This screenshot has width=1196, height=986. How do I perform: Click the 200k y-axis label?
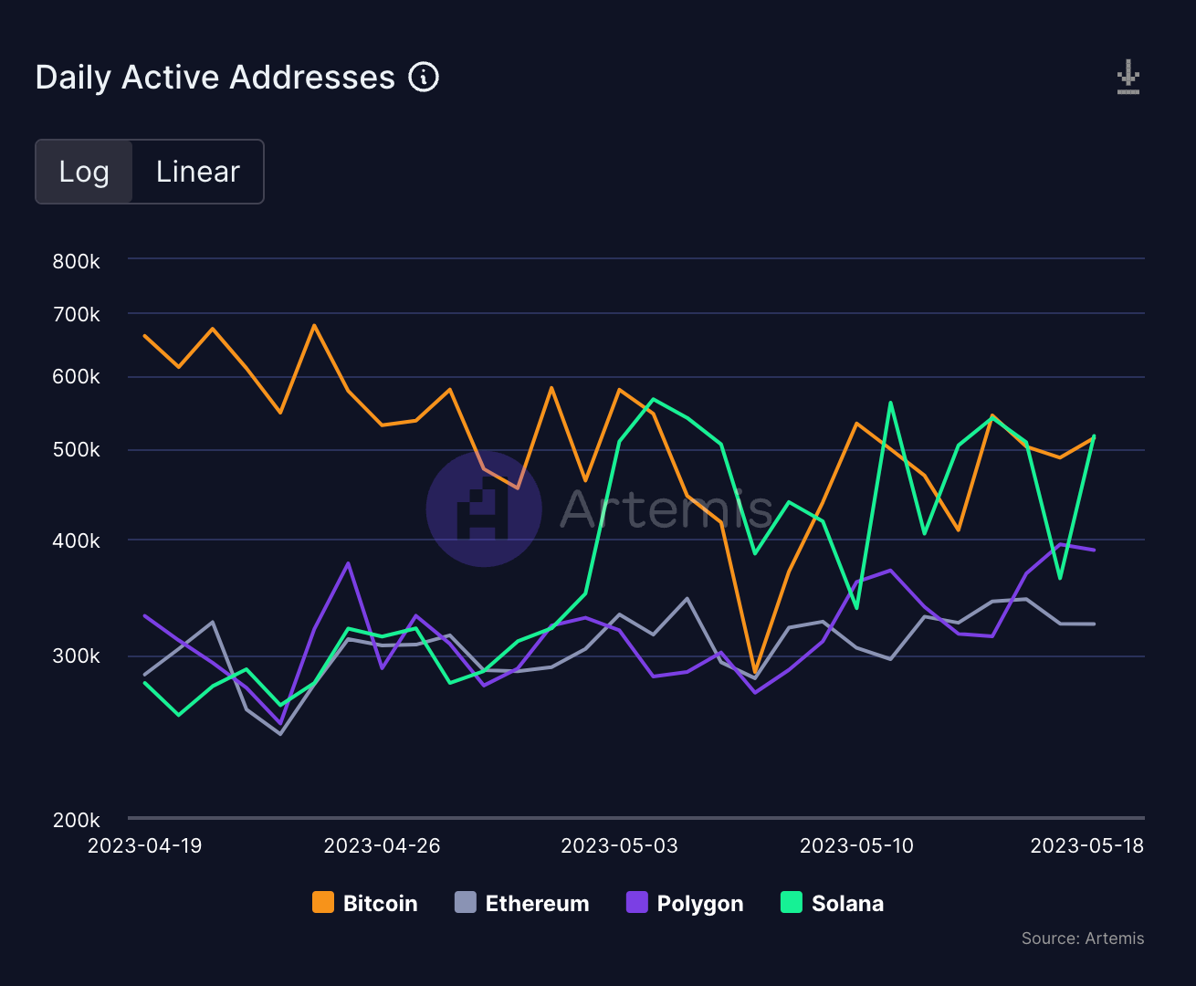pos(77,820)
